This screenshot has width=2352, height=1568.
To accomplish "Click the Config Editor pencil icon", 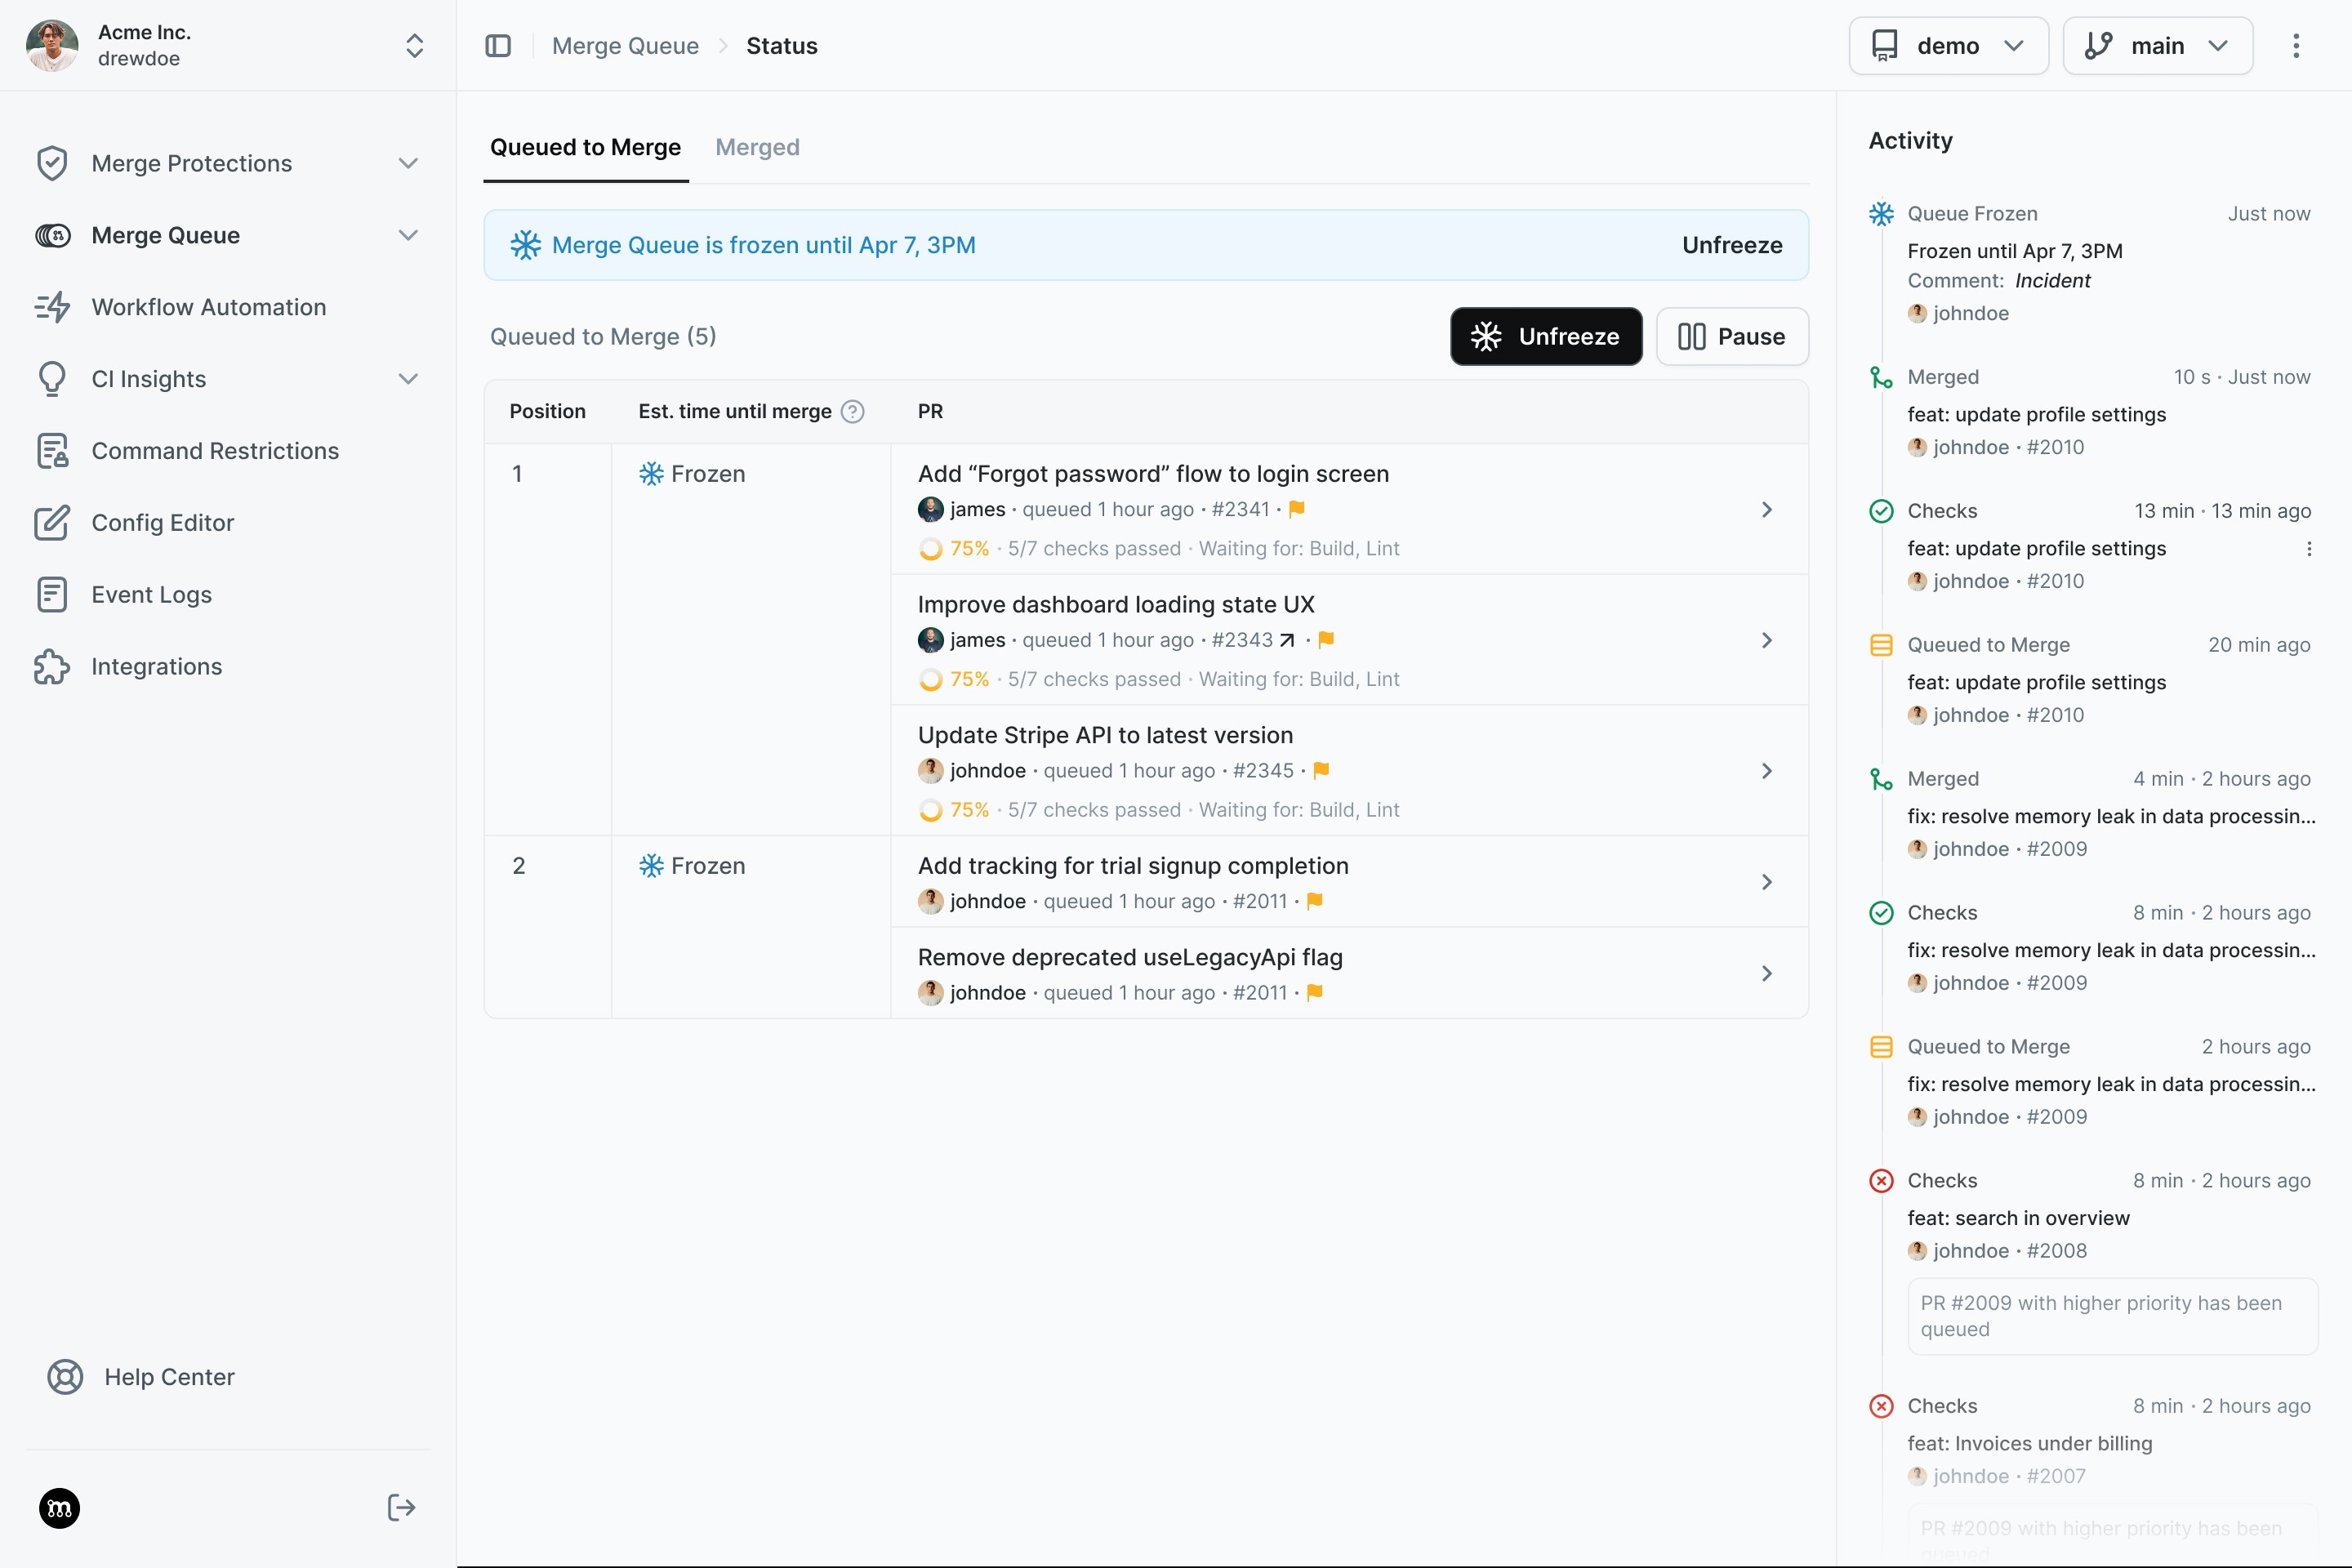I will click(x=52, y=523).
